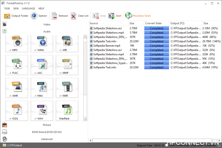222x148 pixels.
Task: Click the format list scroll up arrow
Action: pos(85,37)
